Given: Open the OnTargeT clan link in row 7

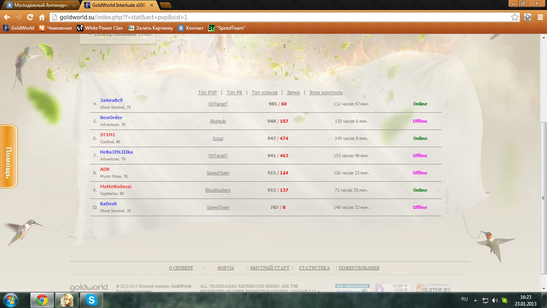Looking at the screenshot, I should pyautogui.click(x=218, y=156).
